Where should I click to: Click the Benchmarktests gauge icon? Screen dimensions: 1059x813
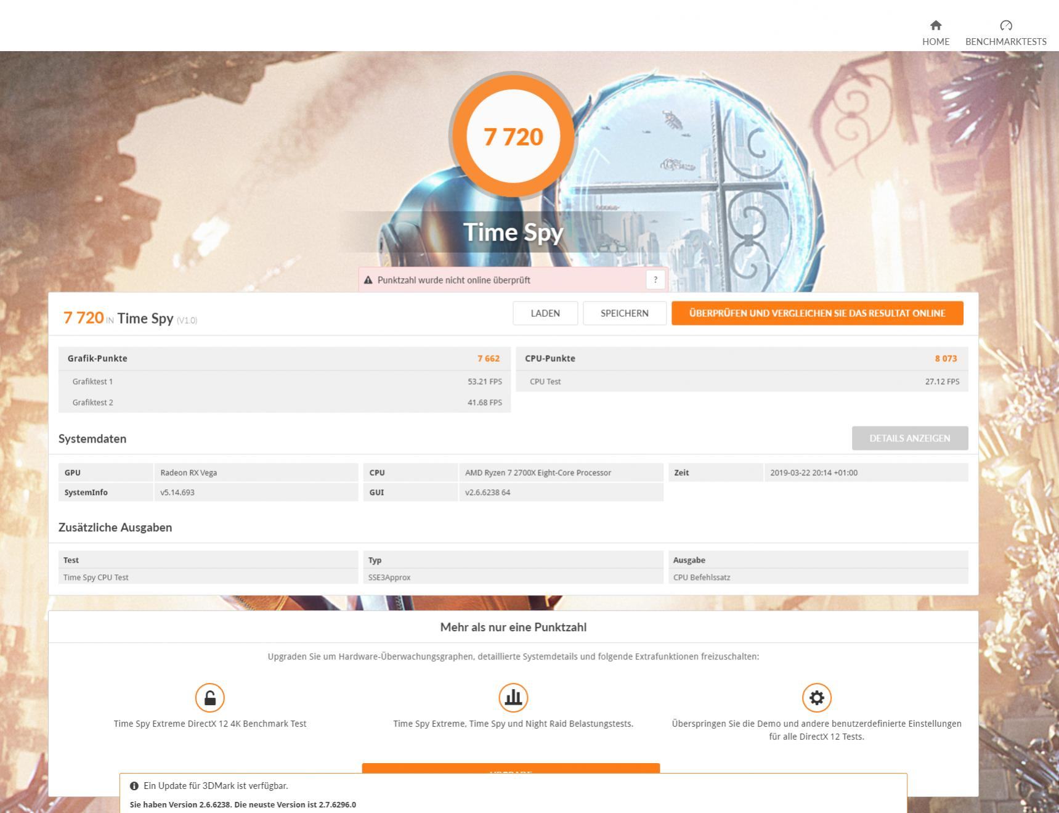[1005, 25]
